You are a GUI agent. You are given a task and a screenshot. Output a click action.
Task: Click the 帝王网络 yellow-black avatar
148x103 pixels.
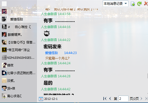coord(4,50)
